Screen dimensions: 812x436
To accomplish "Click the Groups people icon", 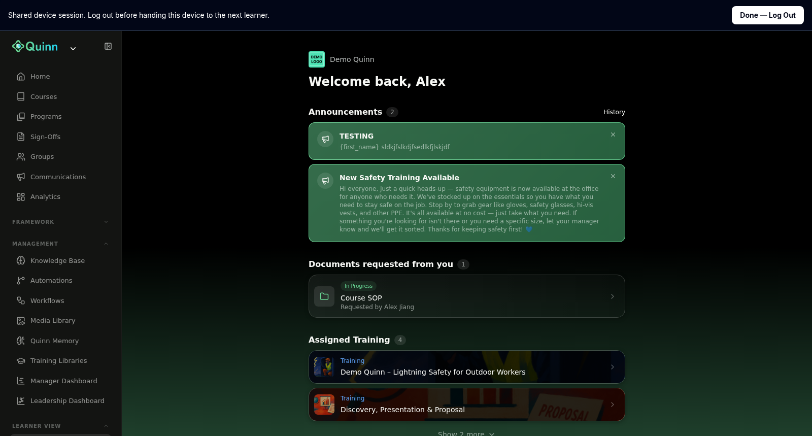I will pyautogui.click(x=21, y=157).
